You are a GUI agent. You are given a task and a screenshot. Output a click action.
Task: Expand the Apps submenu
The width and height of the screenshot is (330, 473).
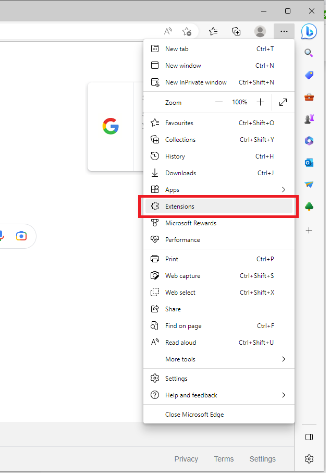[x=284, y=189]
